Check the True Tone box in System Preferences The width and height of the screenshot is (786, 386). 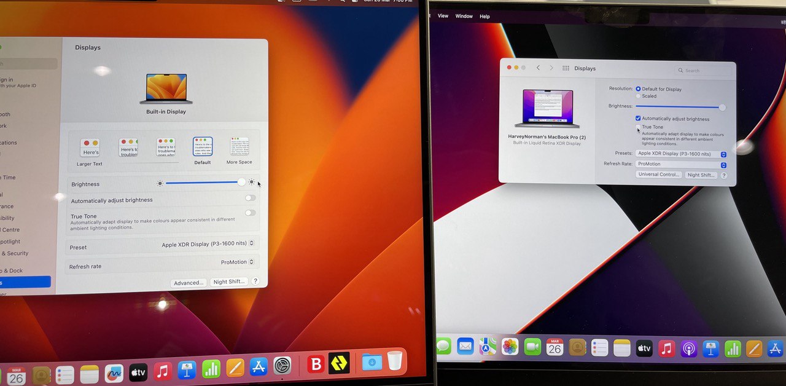(638, 127)
